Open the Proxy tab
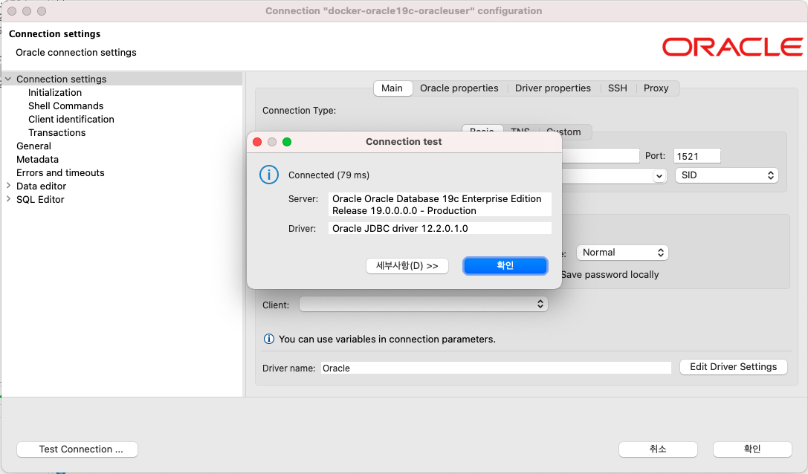 (656, 88)
